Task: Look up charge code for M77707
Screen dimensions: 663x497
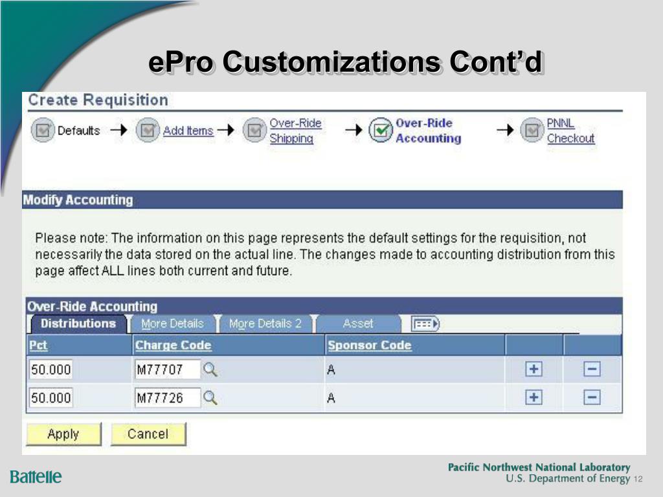Action: [x=210, y=370]
